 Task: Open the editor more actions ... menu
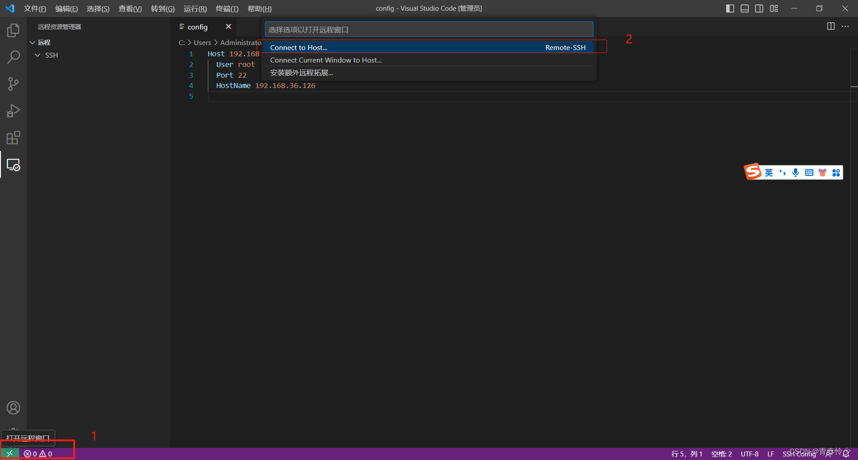point(845,26)
